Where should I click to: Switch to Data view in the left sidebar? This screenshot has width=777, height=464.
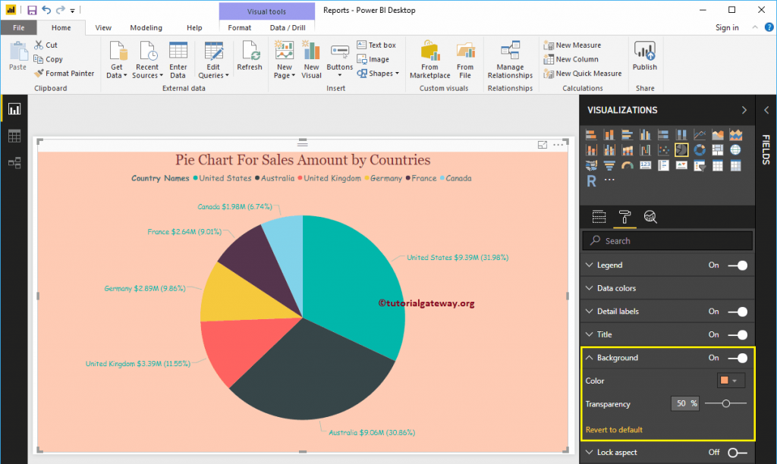click(15, 135)
